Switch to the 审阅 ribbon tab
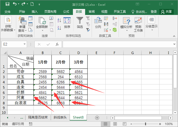The image size is (178, 127). [92, 12]
